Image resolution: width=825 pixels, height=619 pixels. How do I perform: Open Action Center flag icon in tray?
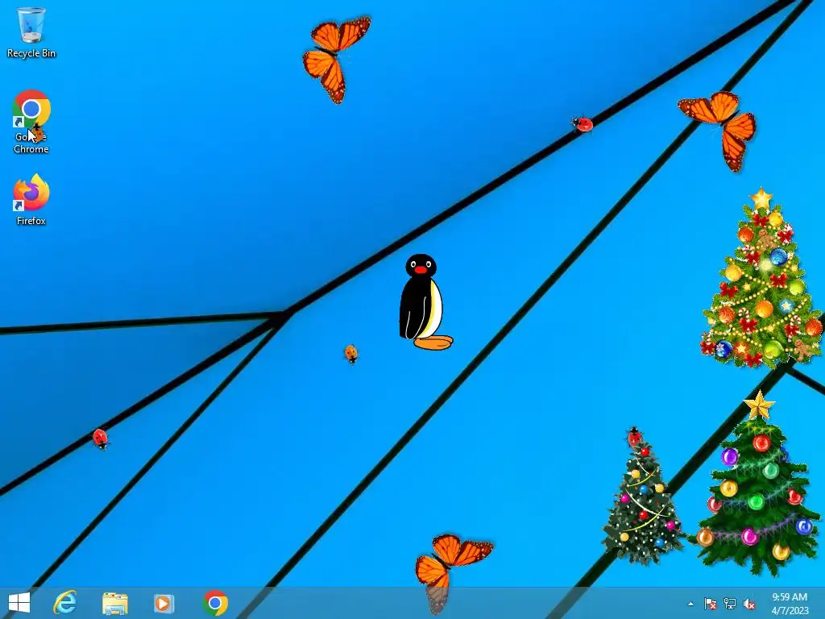(710, 604)
